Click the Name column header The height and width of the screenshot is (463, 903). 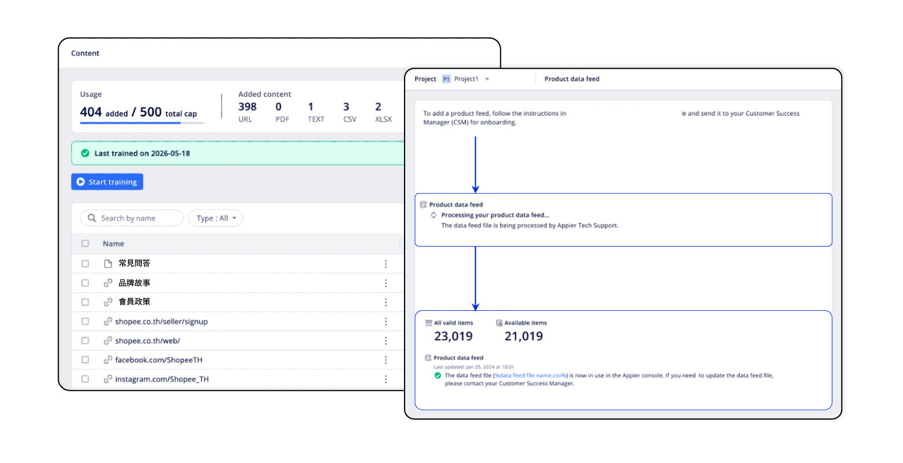pos(113,244)
